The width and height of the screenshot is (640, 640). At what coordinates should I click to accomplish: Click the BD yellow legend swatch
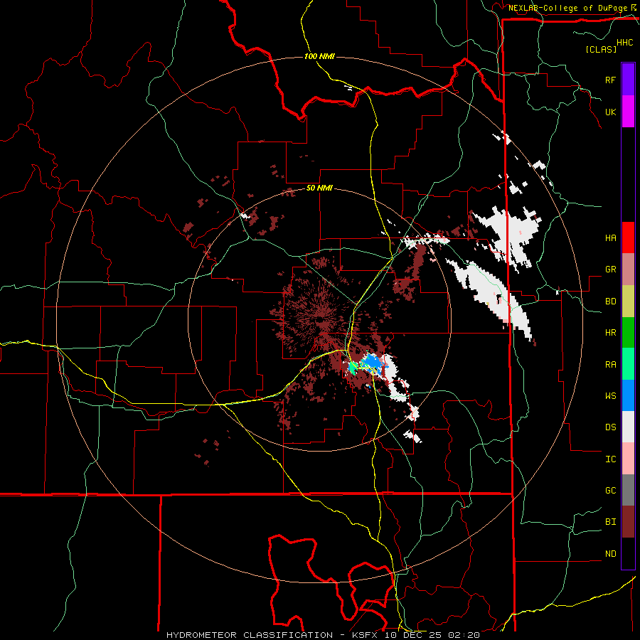(x=628, y=302)
